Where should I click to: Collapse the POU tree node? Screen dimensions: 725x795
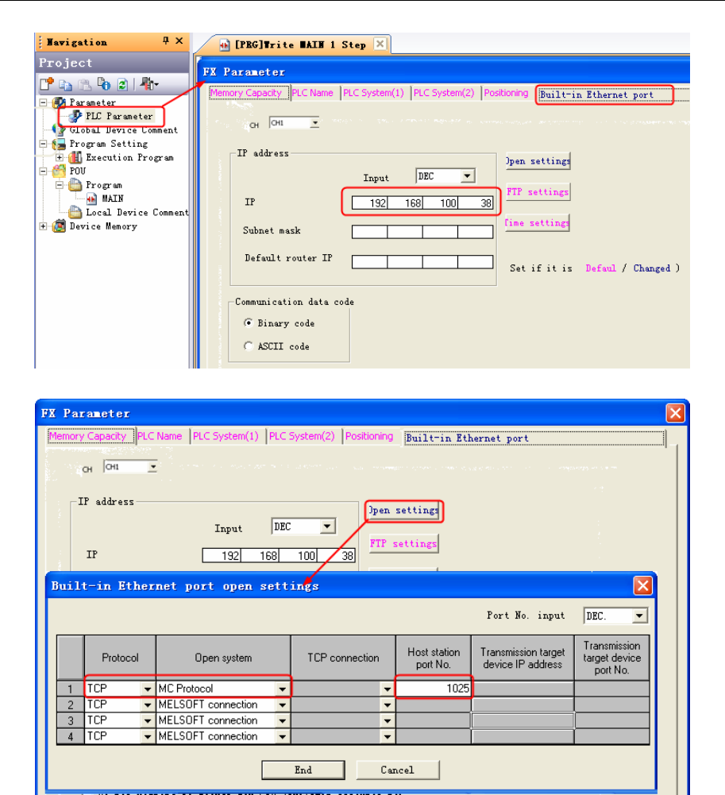coord(43,172)
